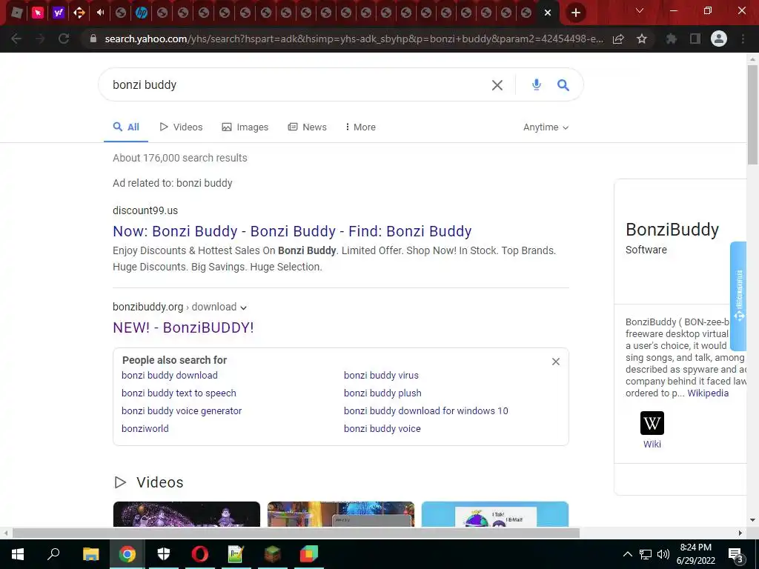Viewport: 759px width, 569px height.
Task: Click the address bar URL
Action: tap(354, 39)
